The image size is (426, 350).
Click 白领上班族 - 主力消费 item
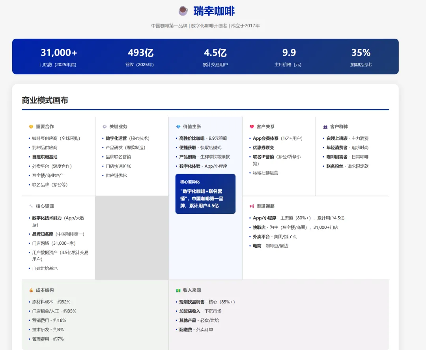[x=348, y=139]
